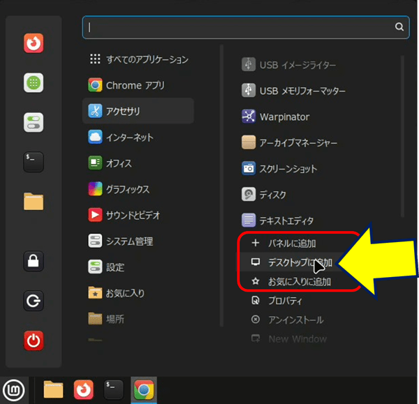
Task: Click the Lock Screen padlock icon
Action: tap(34, 261)
